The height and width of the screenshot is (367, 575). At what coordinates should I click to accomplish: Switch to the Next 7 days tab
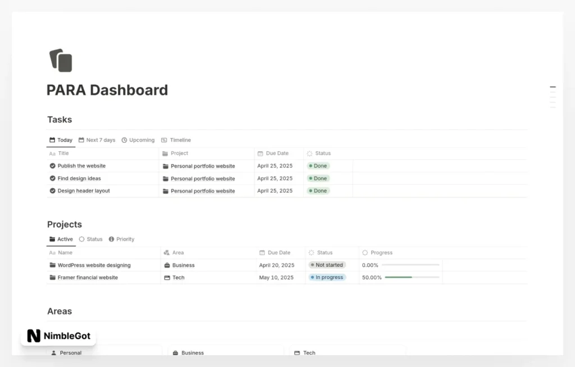pyautogui.click(x=97, y=140)
